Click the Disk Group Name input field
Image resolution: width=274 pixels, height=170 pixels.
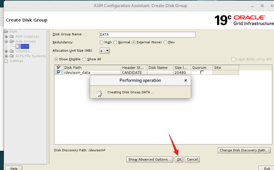(x=147, y=34)
